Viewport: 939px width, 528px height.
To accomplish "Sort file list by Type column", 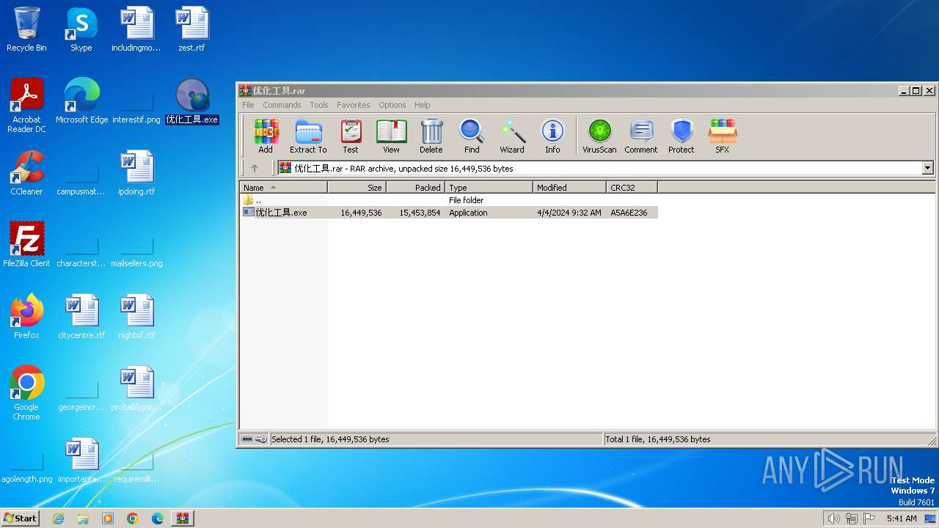I will tap(489, 188).
